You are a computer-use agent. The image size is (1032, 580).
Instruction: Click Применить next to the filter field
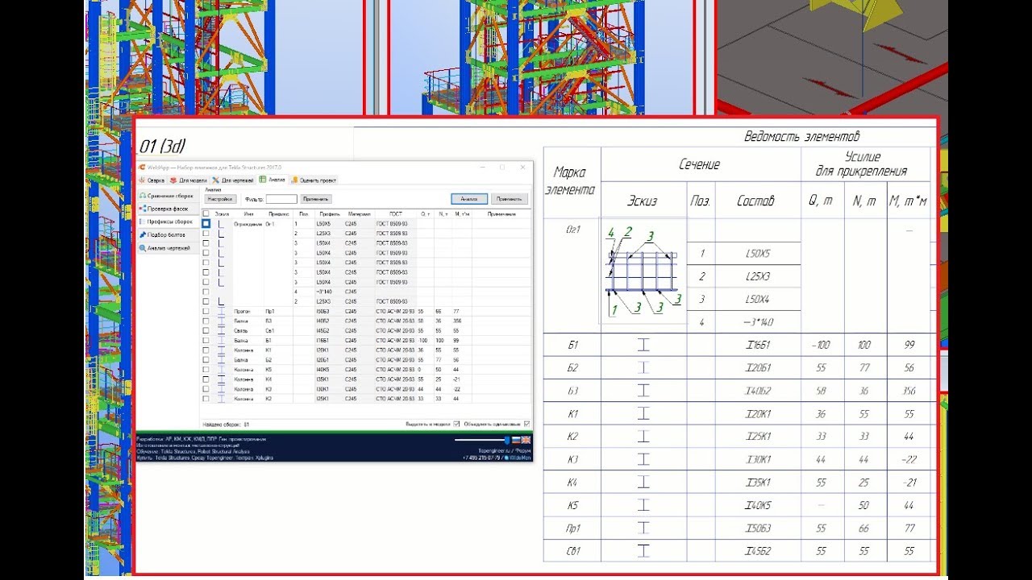(316, 199)
